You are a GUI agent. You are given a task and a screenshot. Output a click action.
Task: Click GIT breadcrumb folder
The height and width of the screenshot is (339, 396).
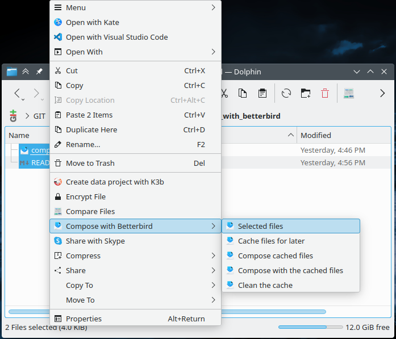click(x=39, y=116)
